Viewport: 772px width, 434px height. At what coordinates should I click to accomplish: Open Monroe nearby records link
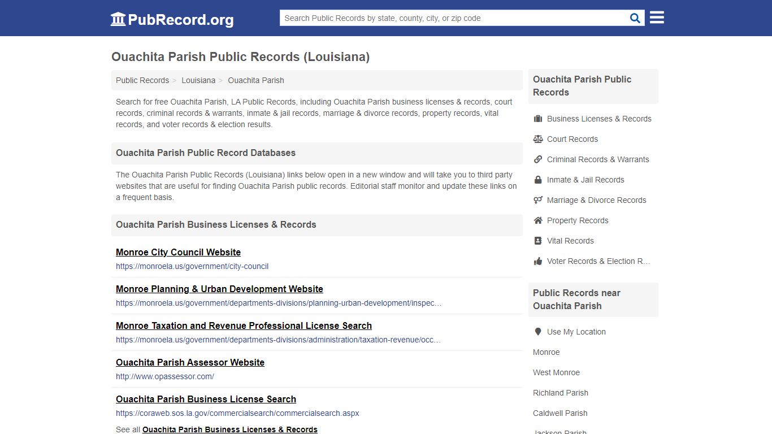pos(546,352)
